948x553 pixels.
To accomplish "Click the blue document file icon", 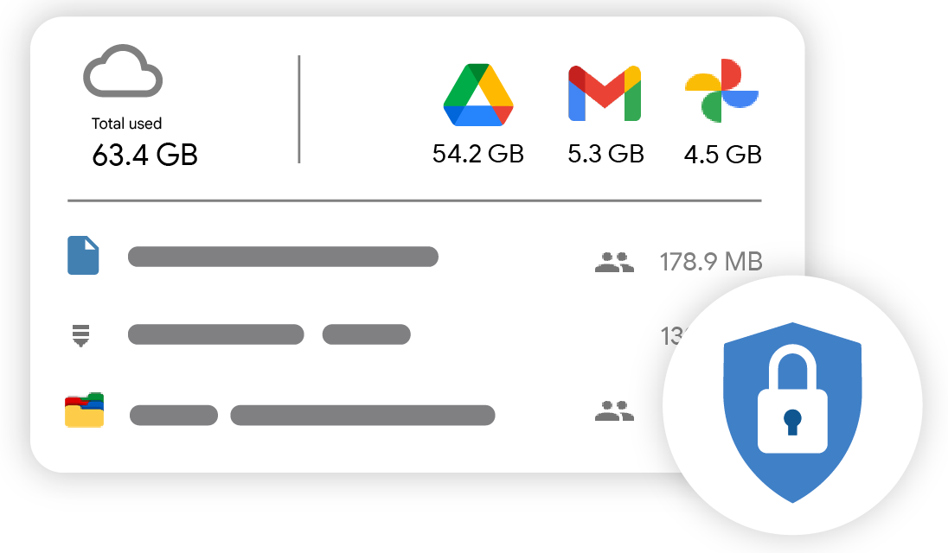I will [x=83, y=256].
